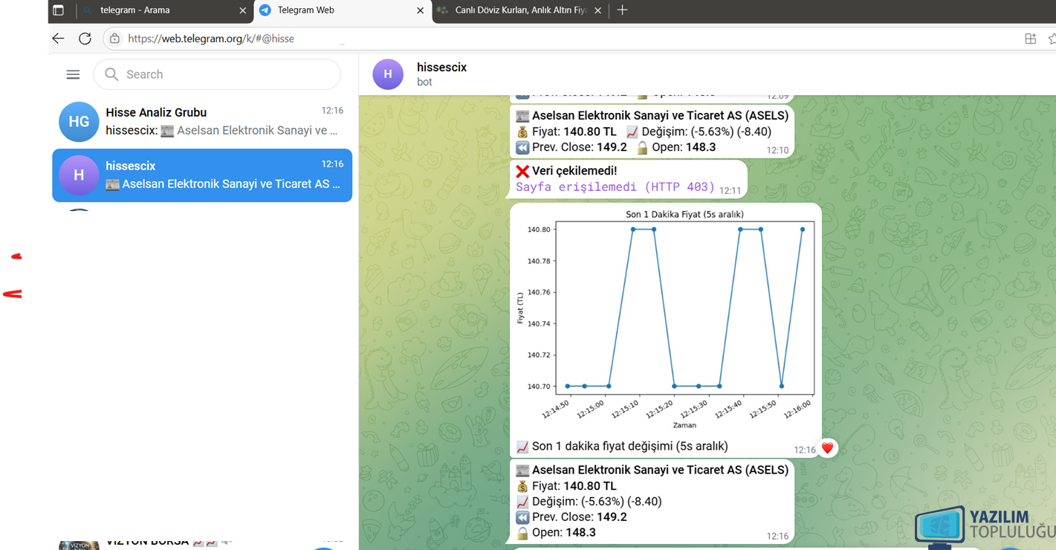Click the Search chats field

217,74
